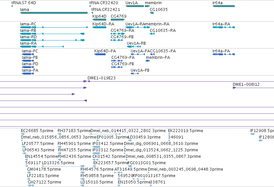274x187 pixels.
Task: Open the lama-RC transcript label
Action: point(28,24)
